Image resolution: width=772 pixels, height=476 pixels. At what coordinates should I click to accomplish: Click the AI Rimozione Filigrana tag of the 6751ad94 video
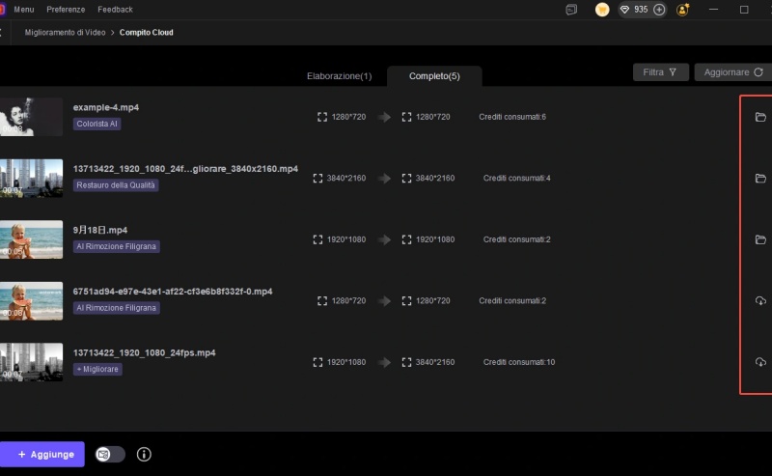point(116,308)
